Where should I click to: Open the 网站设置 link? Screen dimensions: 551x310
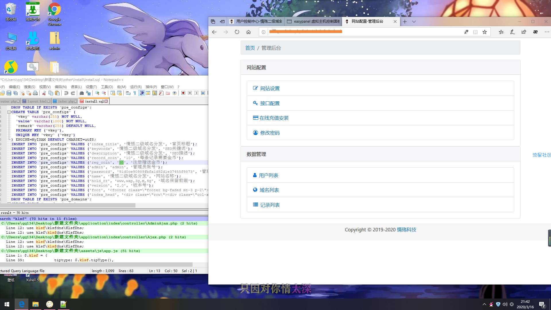tap(270, 88)
